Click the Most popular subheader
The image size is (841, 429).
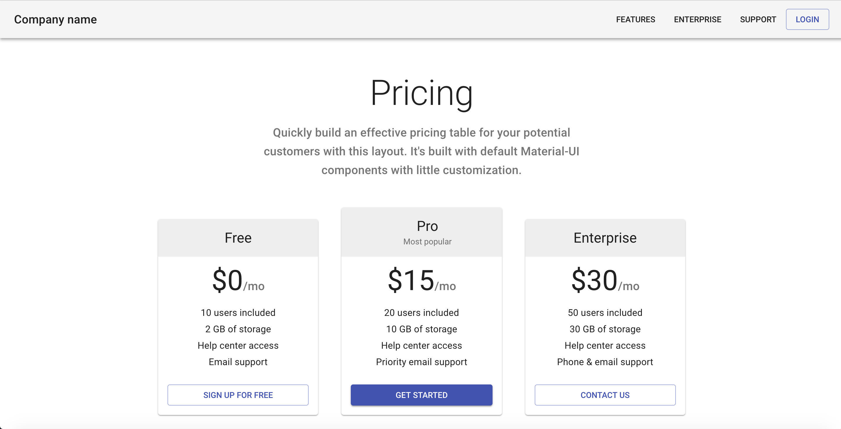[427, 242]
